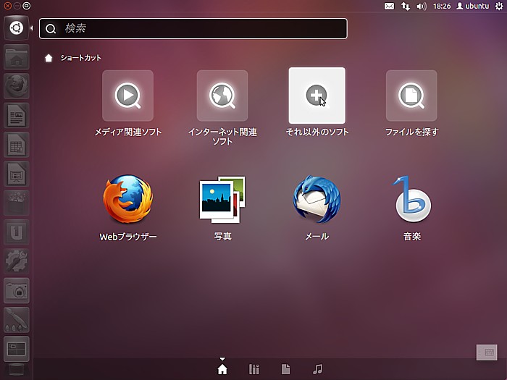
Task: Open LibreOffice Writer from launcher
Action: [x=17, y=115]
